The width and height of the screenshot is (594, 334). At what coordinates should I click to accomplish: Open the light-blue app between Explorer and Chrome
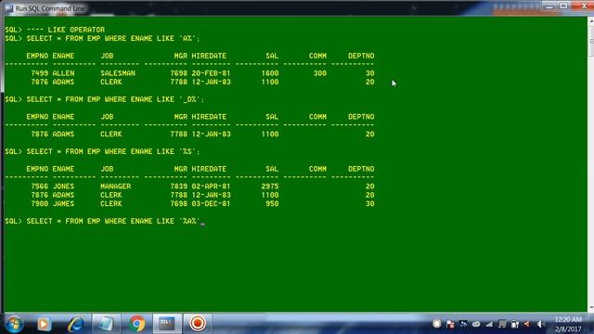pyautogui.click(x=106, y=324)
